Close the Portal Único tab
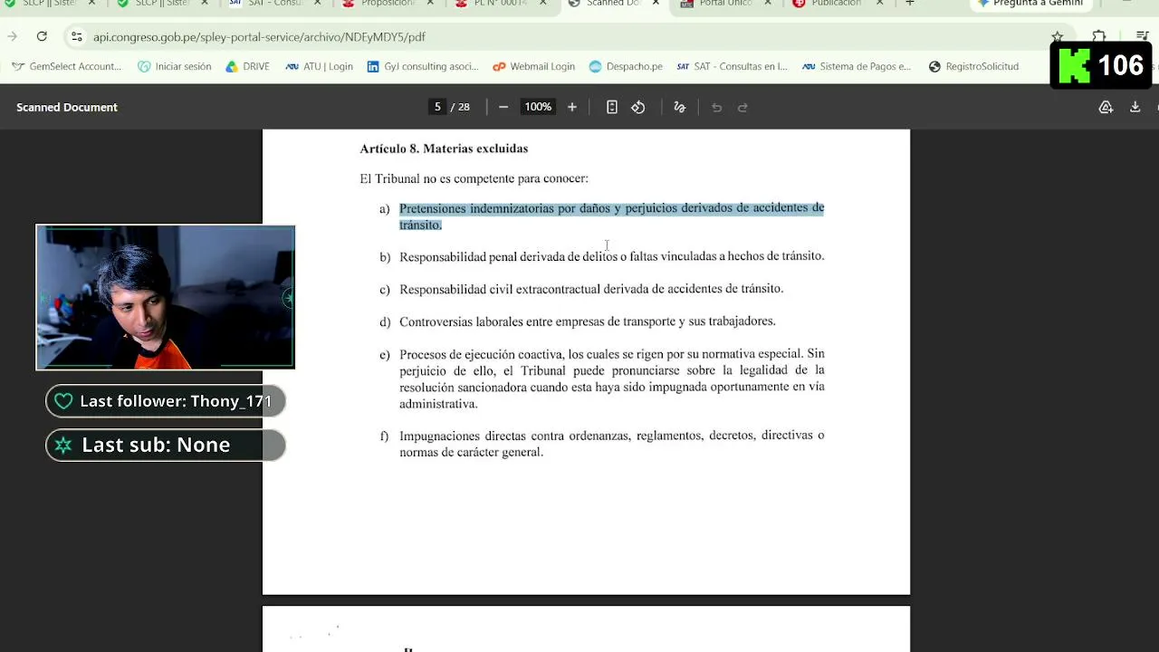Viewport: 1159px width, 652px height. 768,4
